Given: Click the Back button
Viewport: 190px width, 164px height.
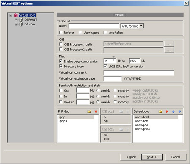Looking at the screenshot, I should pyautogui.click(x=131, y=157).
